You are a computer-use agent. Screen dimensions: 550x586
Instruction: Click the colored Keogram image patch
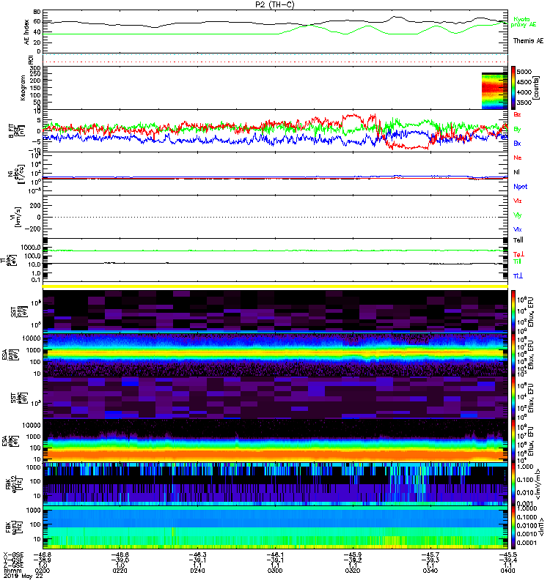pyautogui.click(x=494, y=91)
